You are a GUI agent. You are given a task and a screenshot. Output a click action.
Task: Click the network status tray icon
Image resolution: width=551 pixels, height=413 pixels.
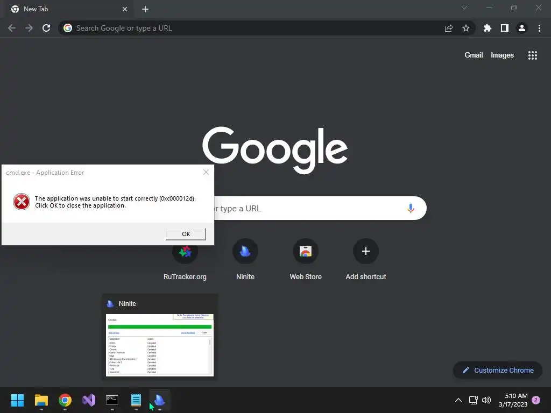pos(474,400)
